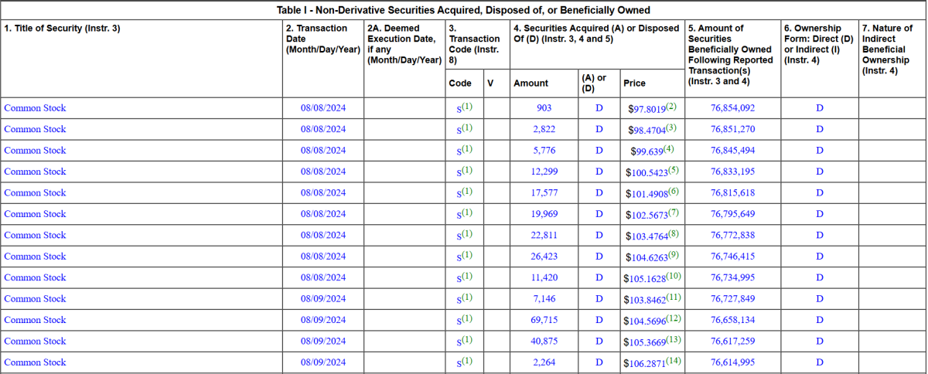The image size is (928, 374).
Task: Click the amount 2,264
Action: click(544, 363)
